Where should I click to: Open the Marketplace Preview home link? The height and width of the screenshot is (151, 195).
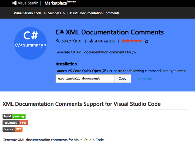pyautogui.click(x=60, y=3)
